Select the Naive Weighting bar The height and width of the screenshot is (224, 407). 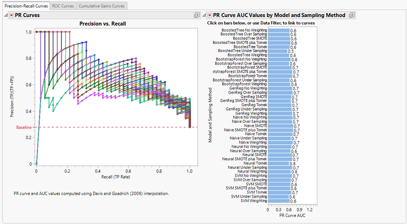(280, 142)
